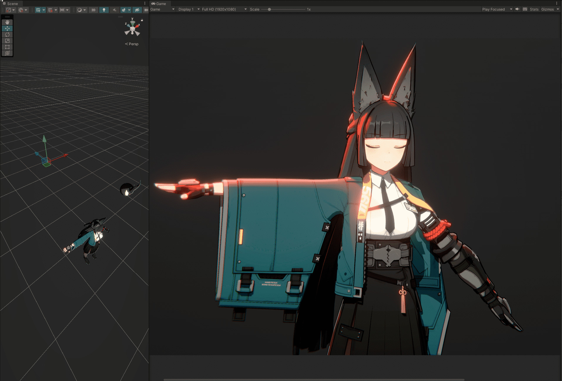Toggle grid snapping with the magnet icon
This screenshot has width=562, height=381.
tap(50, 10)
